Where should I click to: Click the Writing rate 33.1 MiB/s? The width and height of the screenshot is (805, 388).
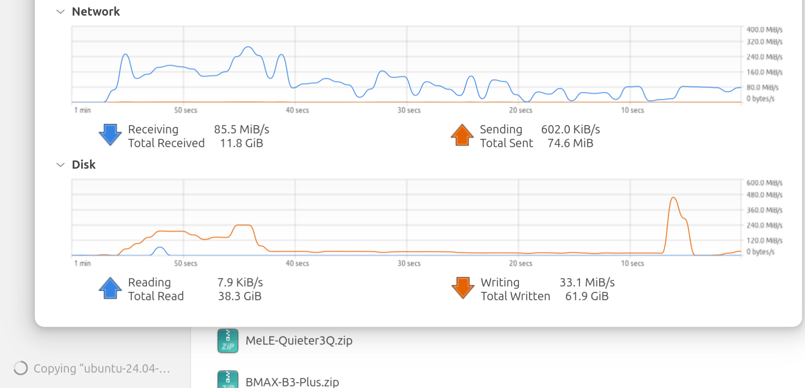click(x=587, y=282)
